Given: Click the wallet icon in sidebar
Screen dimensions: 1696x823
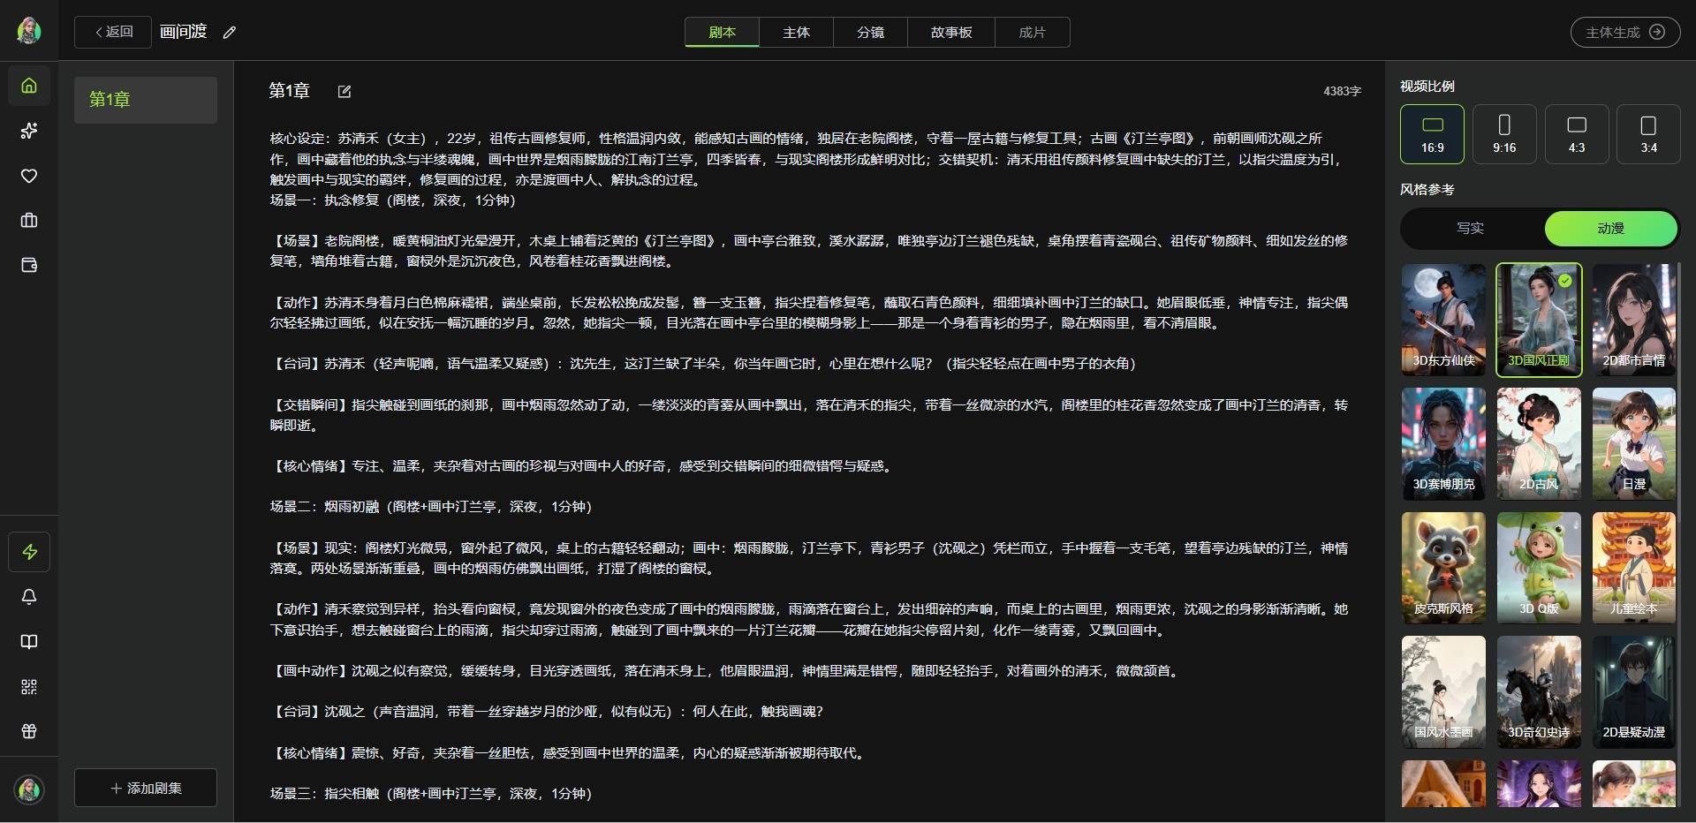Looking at the screenshot, I should click(x=29, y=266).
